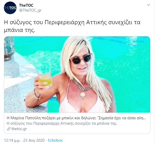Open the TheTOC profile avatar

point(10,8)
